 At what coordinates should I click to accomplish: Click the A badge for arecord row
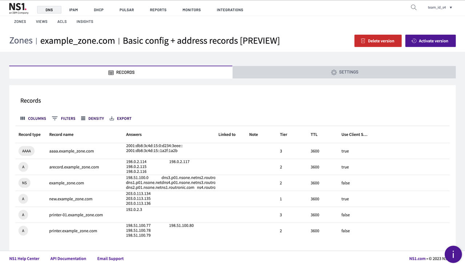[x=23, y=167]
